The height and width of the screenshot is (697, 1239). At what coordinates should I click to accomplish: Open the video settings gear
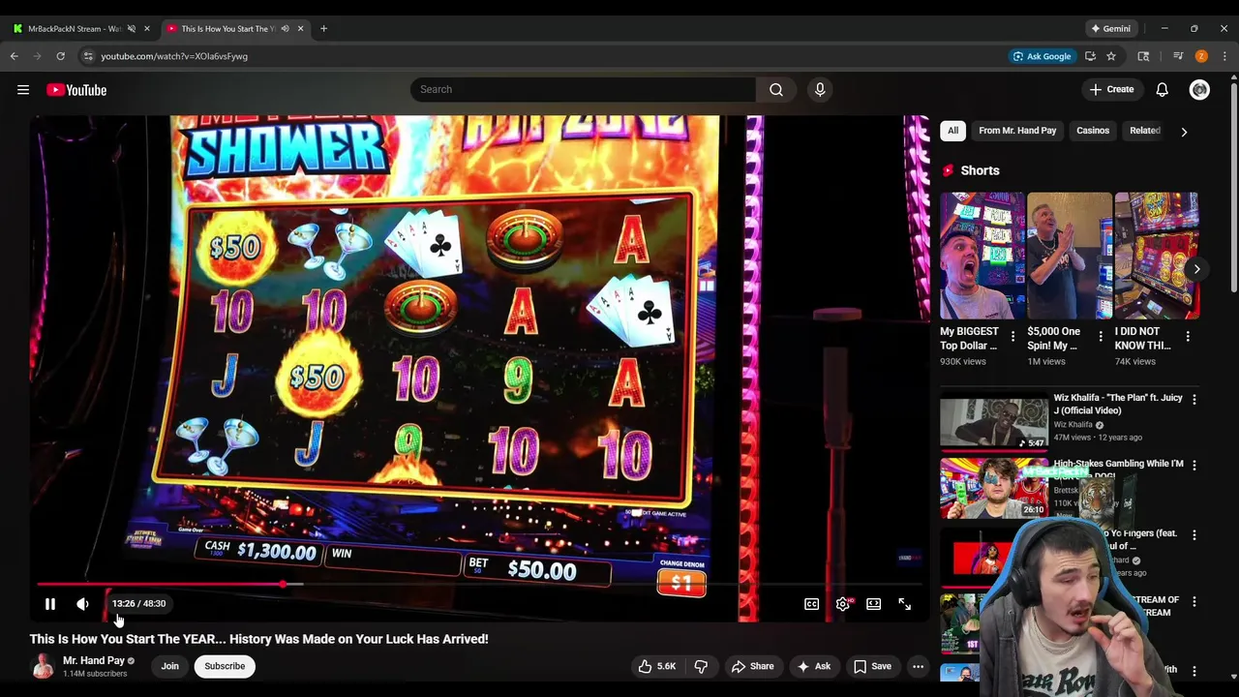(x=843, y=604)
